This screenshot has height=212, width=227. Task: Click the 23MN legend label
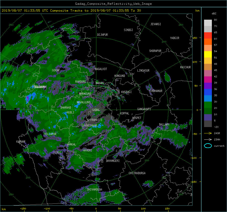pyautogui.click(x=217, y=140)
